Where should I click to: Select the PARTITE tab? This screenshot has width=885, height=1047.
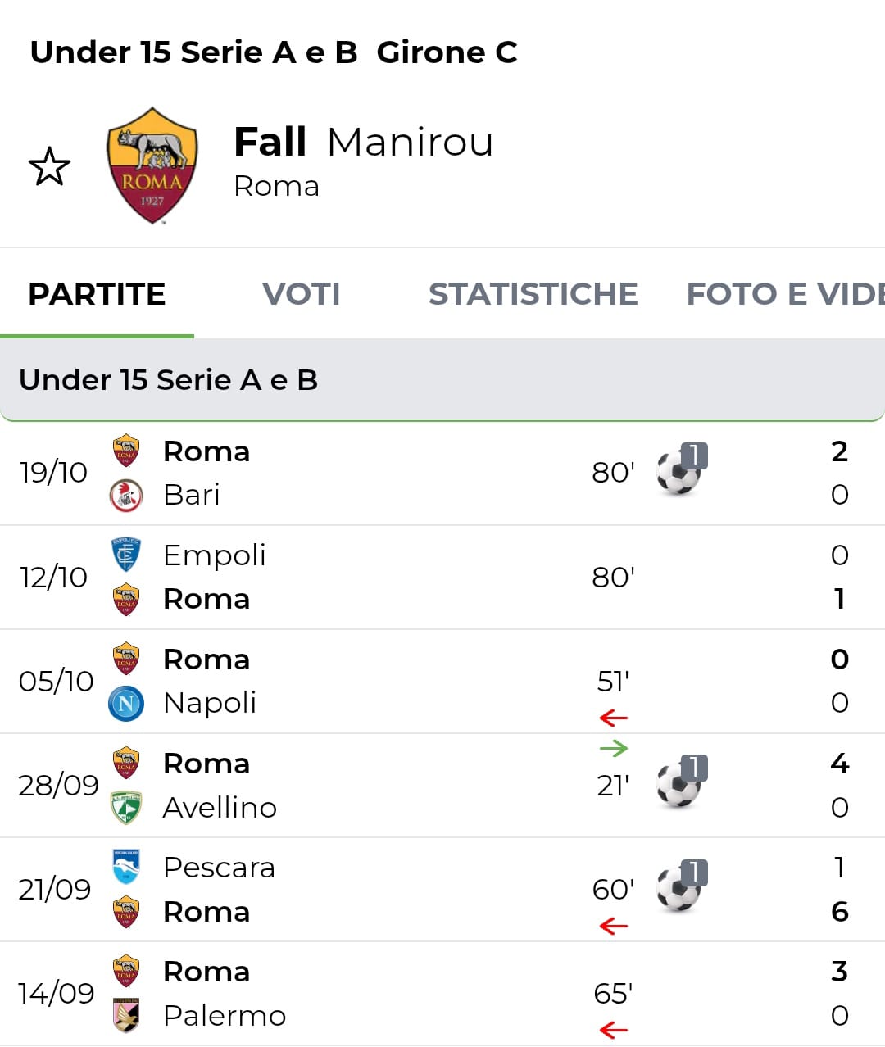pos(97,294)
